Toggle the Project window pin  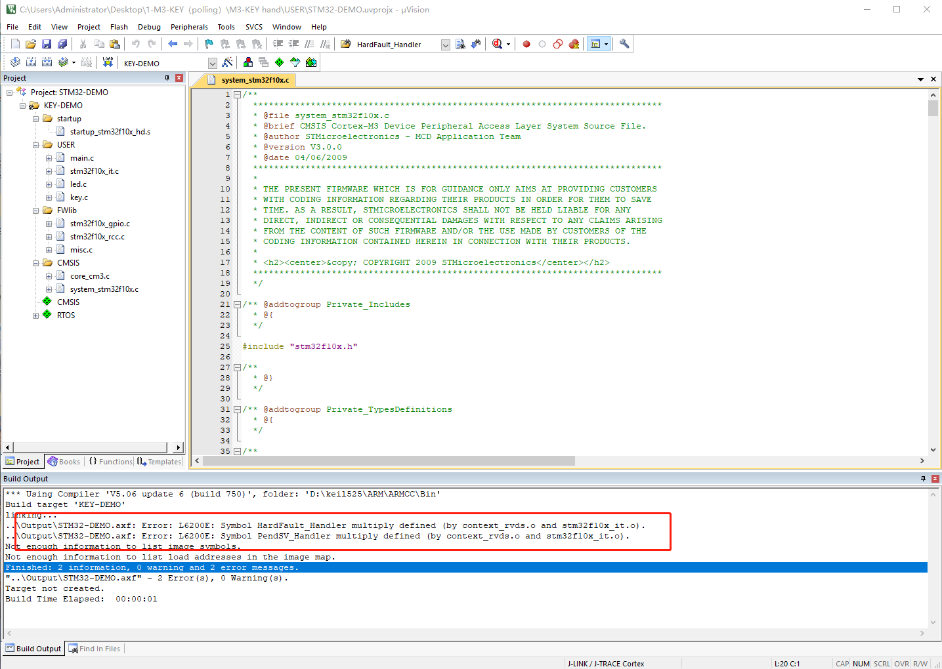(x=167, y=78)
